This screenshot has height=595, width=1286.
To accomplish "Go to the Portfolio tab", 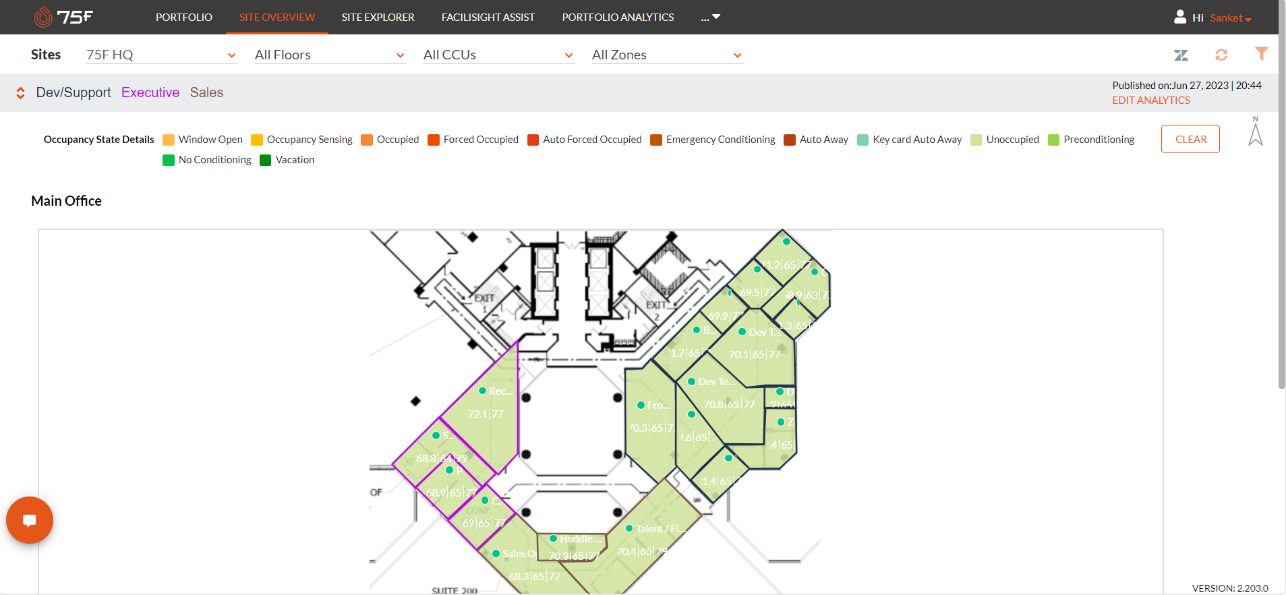I will (184, 17).
